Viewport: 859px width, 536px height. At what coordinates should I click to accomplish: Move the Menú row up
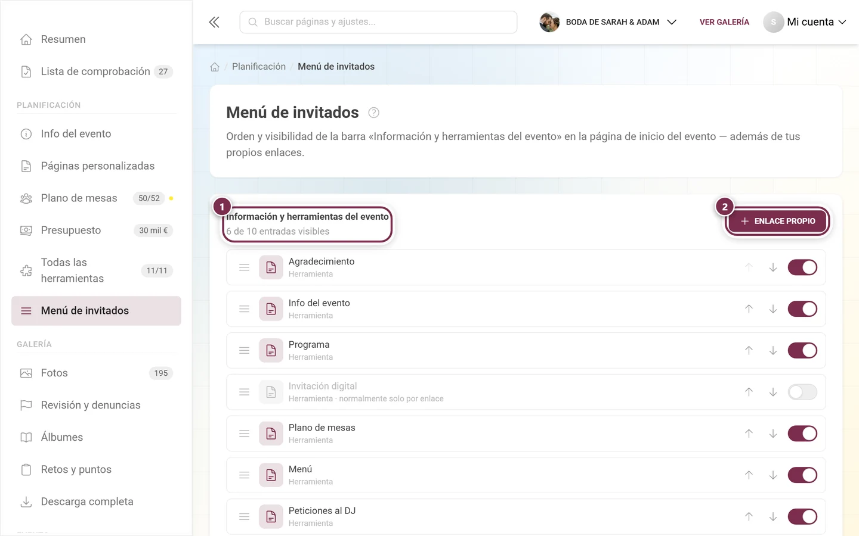749,475
